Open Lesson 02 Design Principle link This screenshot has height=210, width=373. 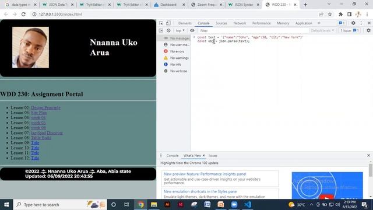(45, 107)
